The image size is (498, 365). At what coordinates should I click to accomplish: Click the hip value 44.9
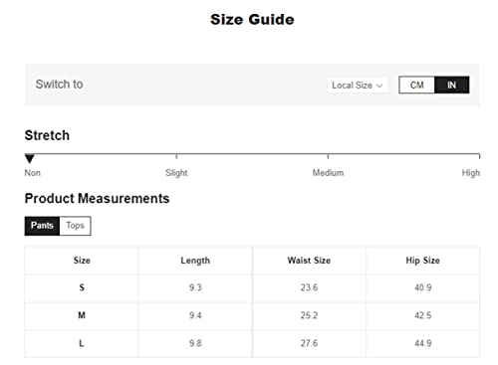click(x=422, y=343)
